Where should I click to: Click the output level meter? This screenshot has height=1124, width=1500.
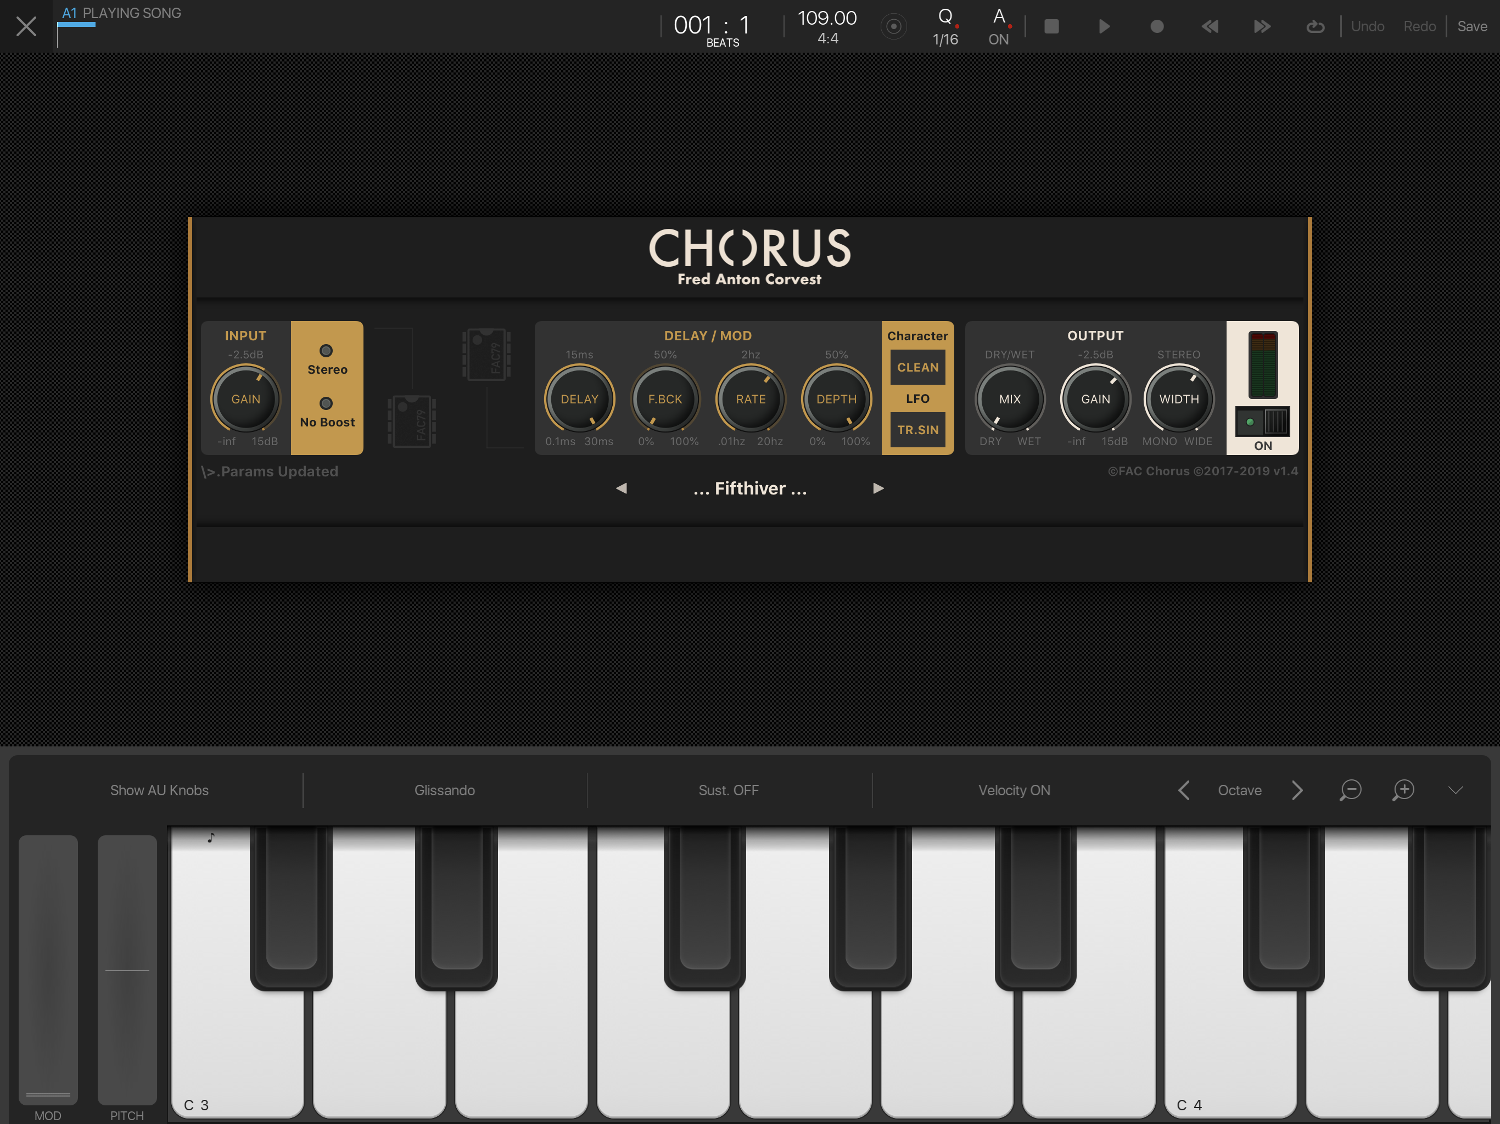click(1263, 365)
